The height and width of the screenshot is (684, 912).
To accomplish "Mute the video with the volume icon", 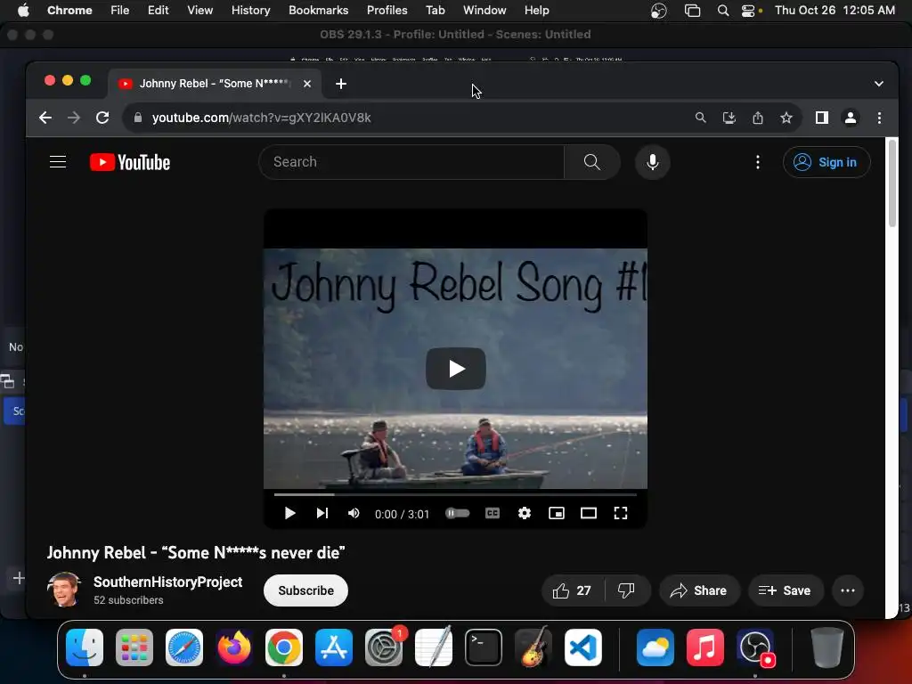I will coord(353,513).
